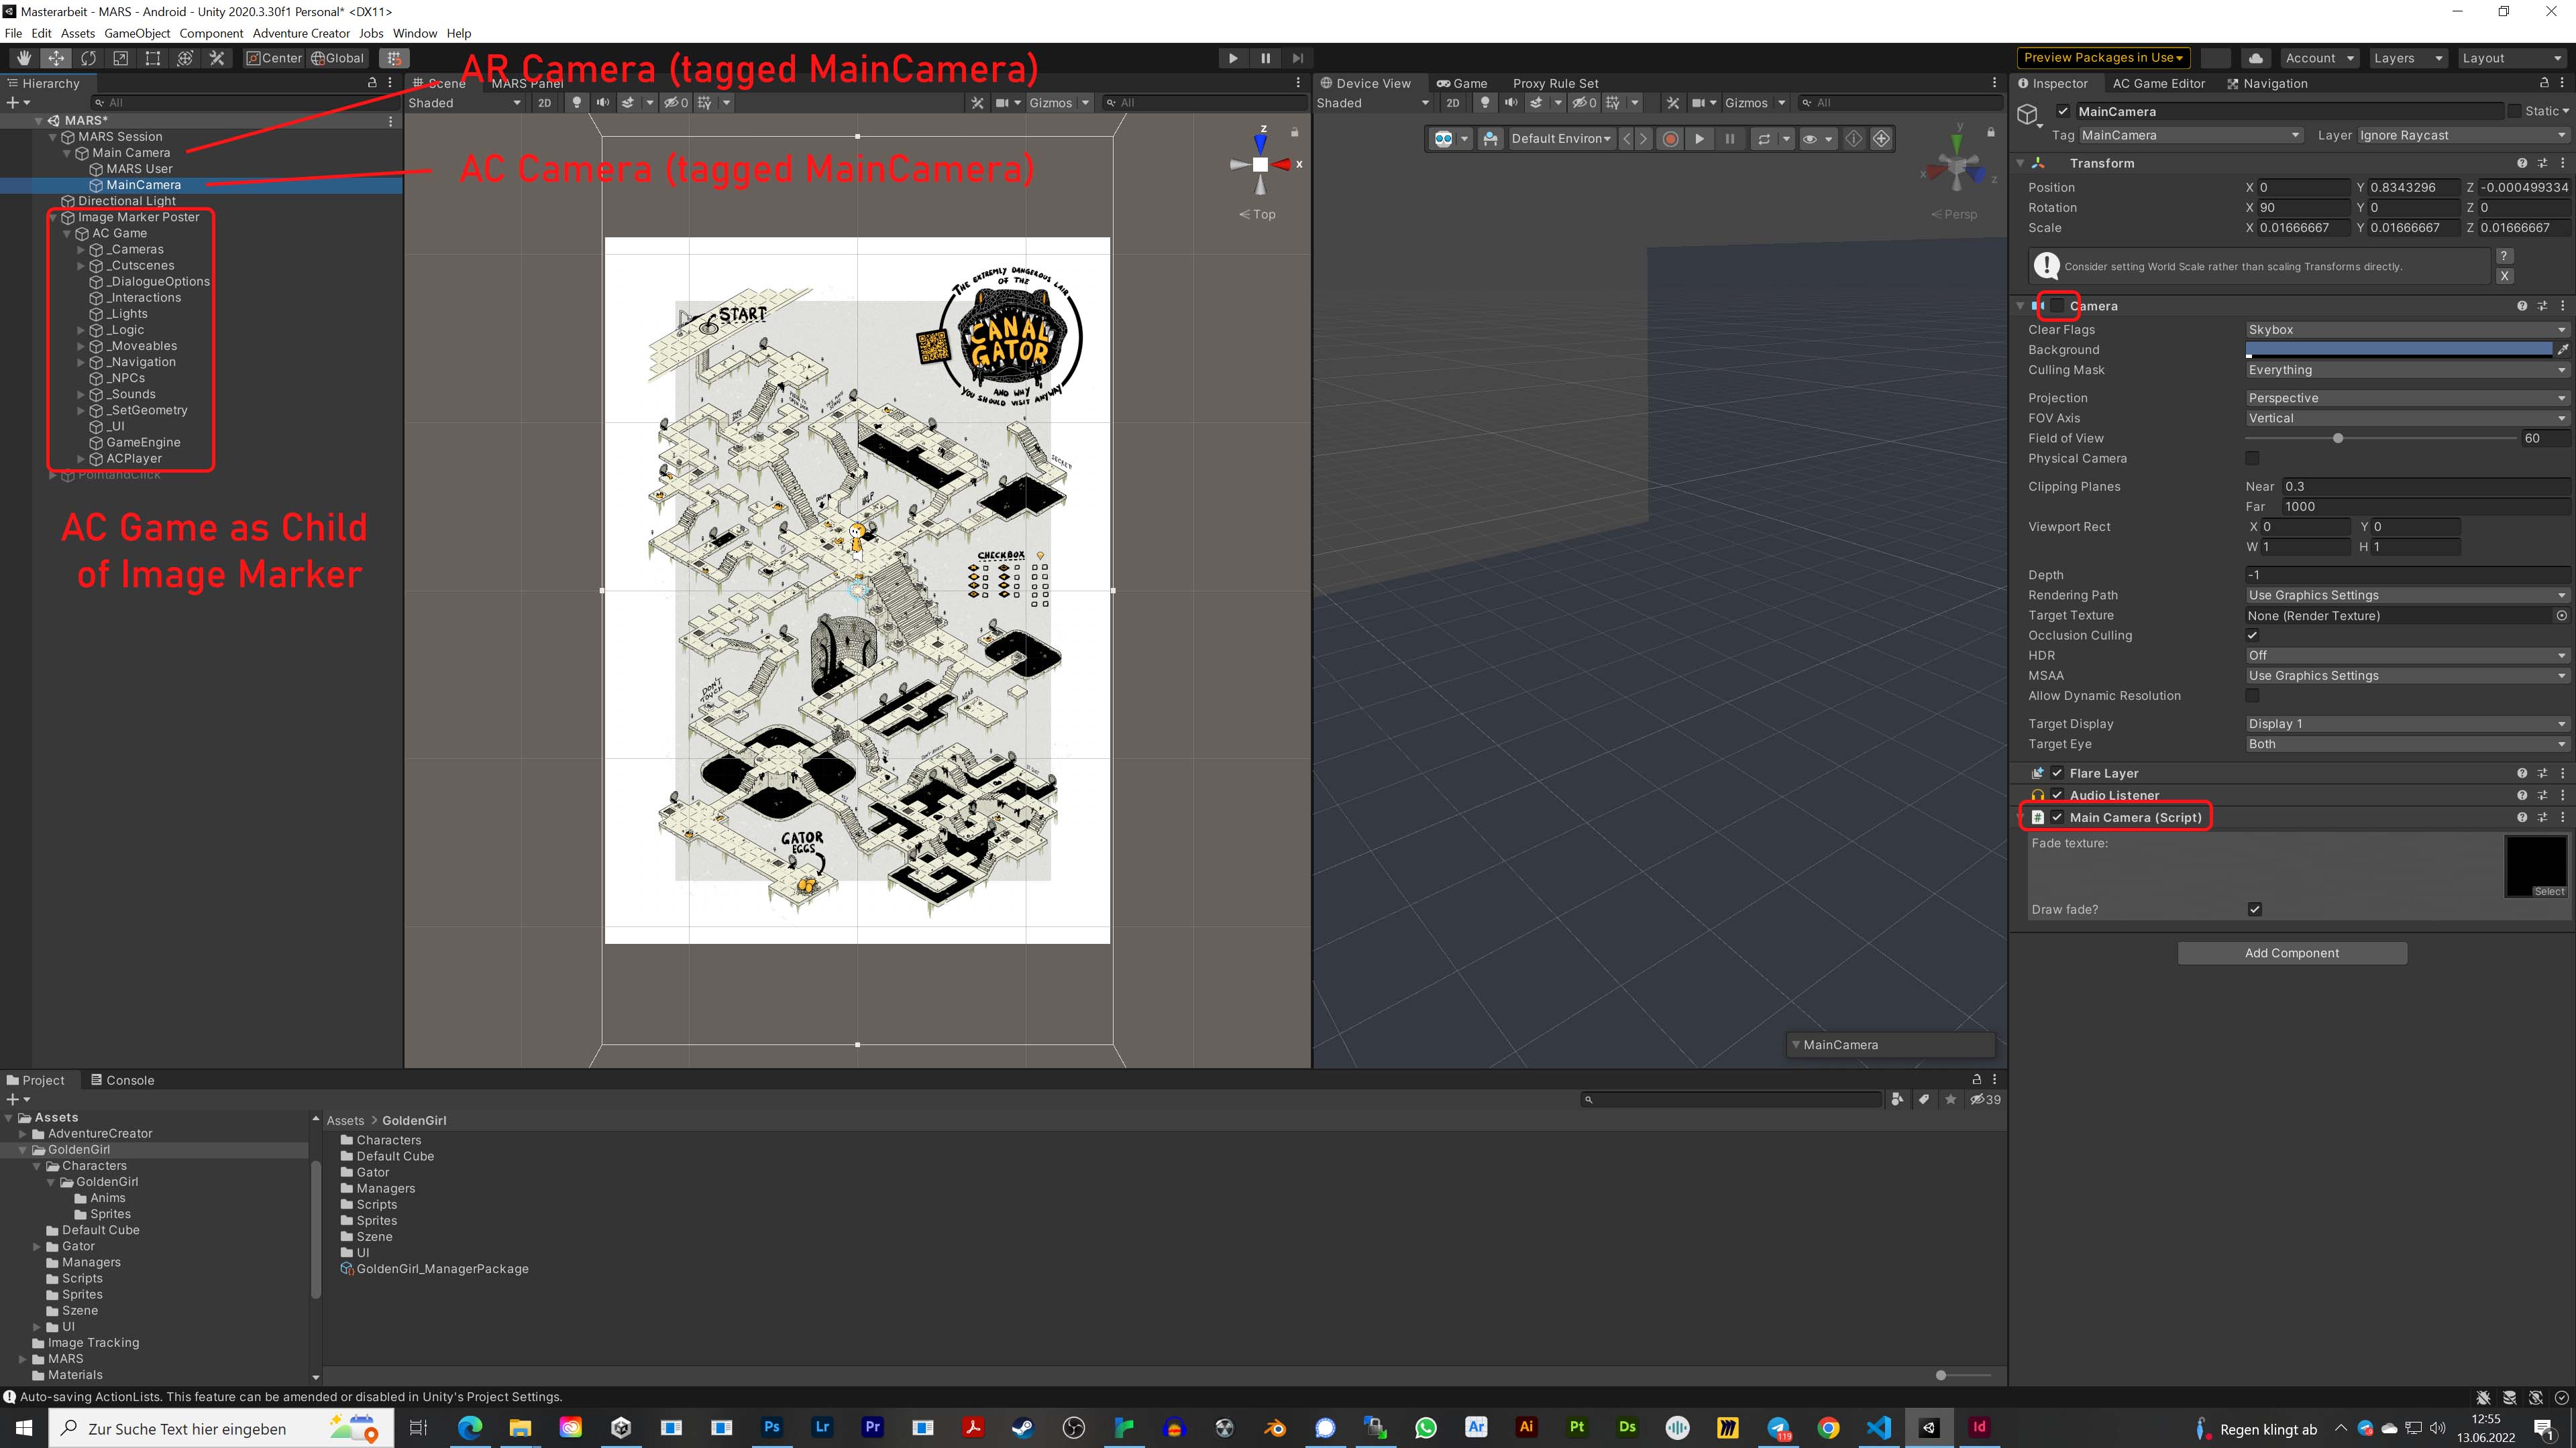Open the Layer dropdown Ignore Raycast
The width and height of the screenshot is (2576, 1448).
[x=2462, y=135]
